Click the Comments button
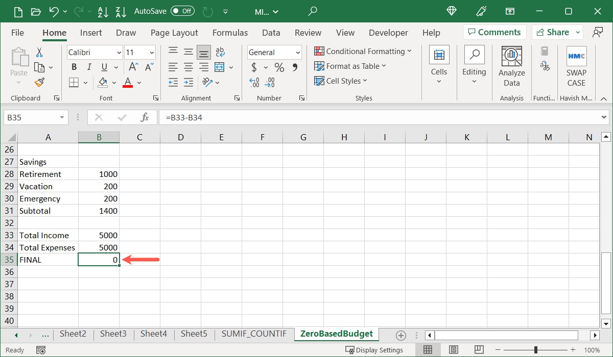This screenshot has width=613, height=357. [x=494, y=32]
